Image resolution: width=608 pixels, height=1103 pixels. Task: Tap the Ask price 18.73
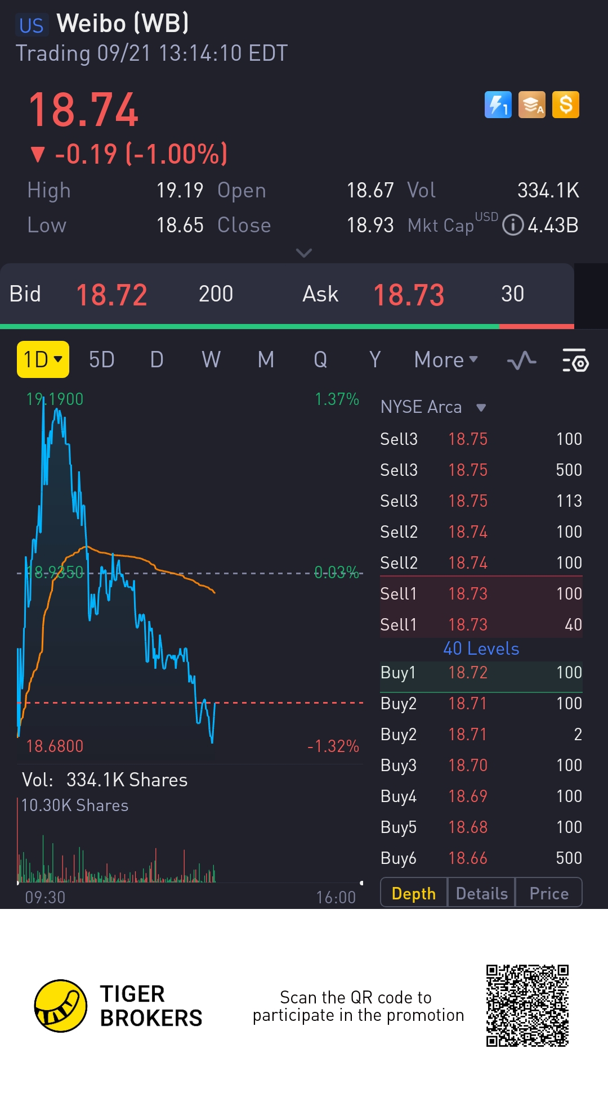pyautogui.click(x=409, y=295)
